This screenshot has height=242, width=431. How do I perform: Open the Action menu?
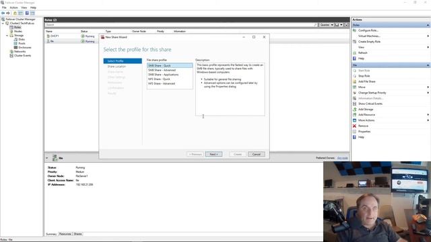coord(13,7)
